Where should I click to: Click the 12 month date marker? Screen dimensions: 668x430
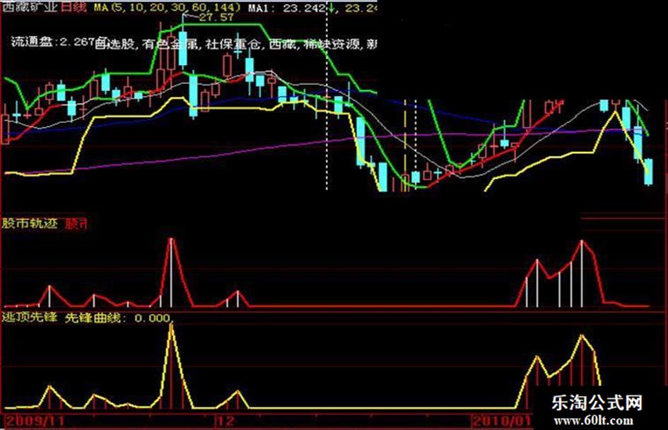point(225,421)
